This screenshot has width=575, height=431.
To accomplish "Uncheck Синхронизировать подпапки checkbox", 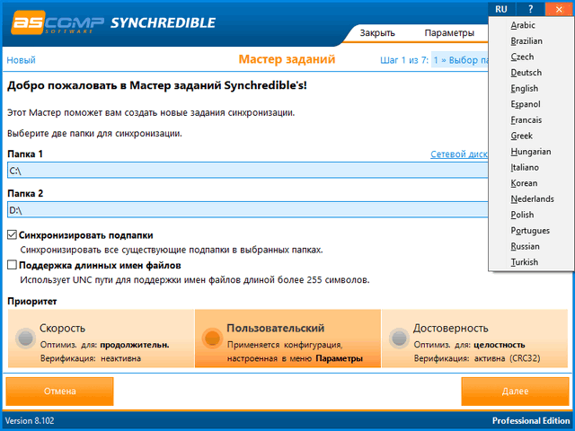I will tap(12, 235).
